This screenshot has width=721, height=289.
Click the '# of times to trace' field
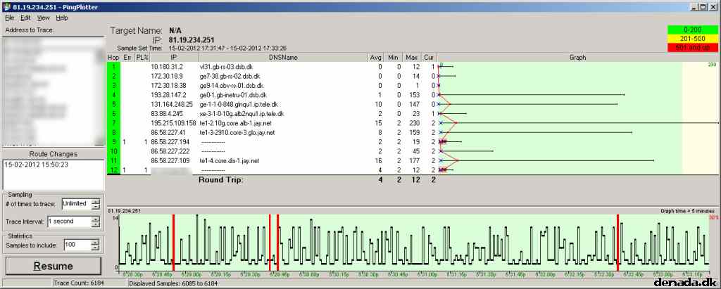(x=76, y=203)
